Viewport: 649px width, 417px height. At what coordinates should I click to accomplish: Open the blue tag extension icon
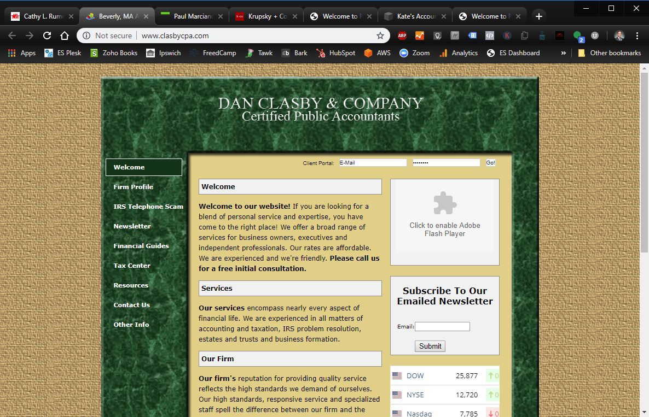pyautogui.click(x=472, y=36)
